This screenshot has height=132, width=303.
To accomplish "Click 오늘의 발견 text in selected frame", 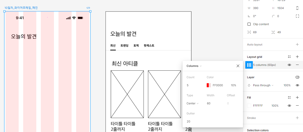I will pos(24,36).
